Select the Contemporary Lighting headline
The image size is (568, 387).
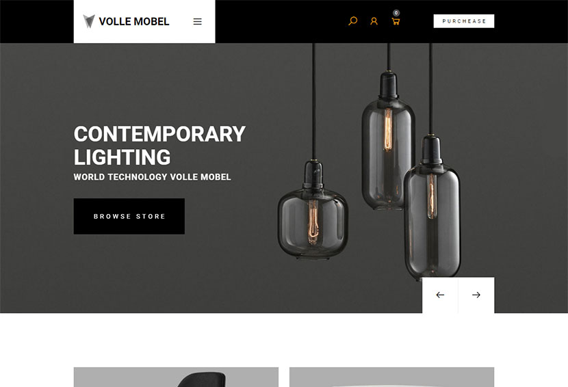pyautogui.click(x=159, y=145)
